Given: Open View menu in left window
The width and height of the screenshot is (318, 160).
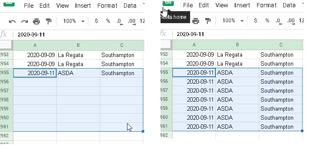Looking at the screenshot, I should coord(63,6).
